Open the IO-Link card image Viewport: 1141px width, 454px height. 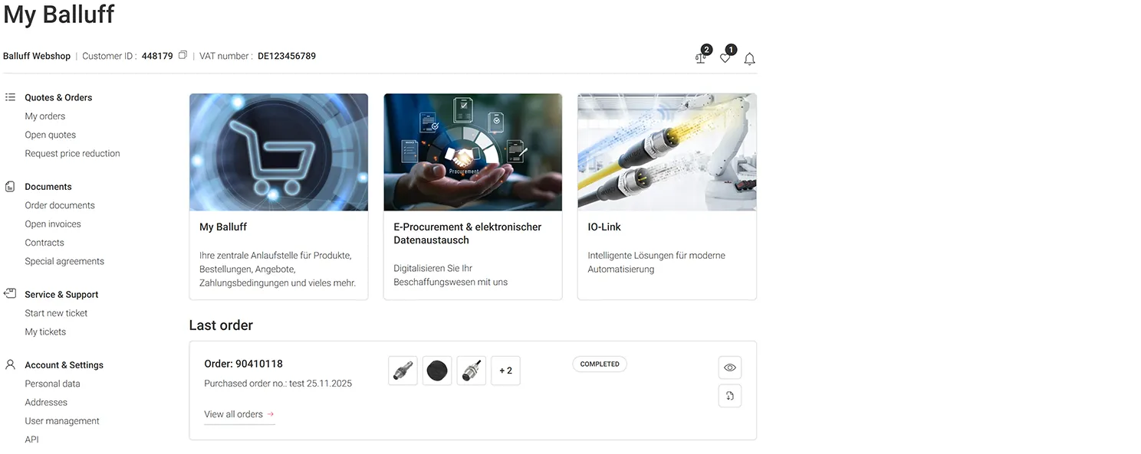point(666,152)
